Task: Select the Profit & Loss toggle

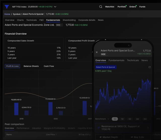Action: pos(12,66)
